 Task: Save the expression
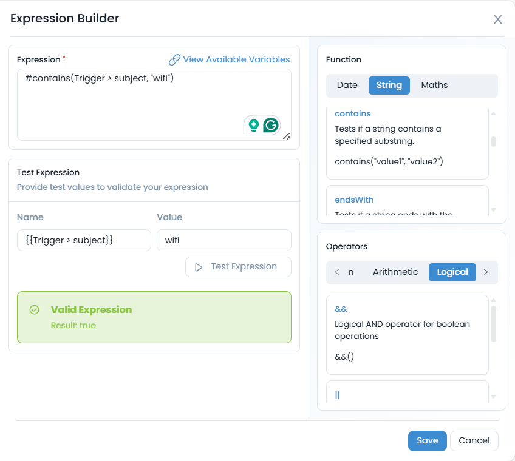coord(427,440)
